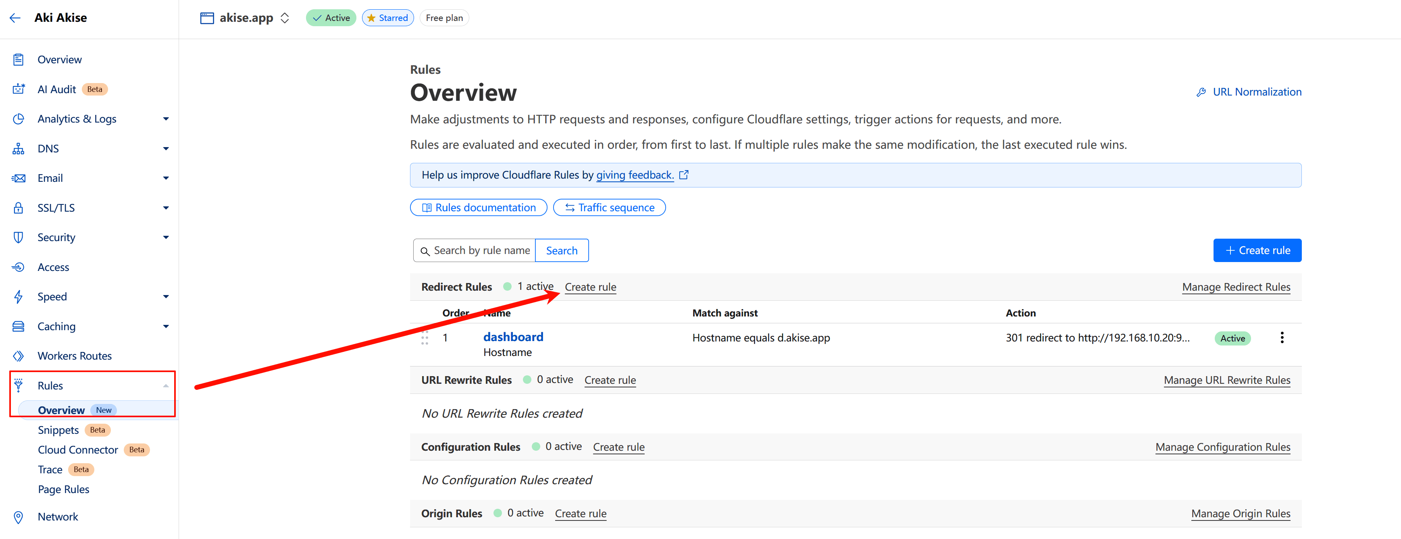
Task: Click Create rule beside Redirect Rules
Action: [x=590, y=287]
